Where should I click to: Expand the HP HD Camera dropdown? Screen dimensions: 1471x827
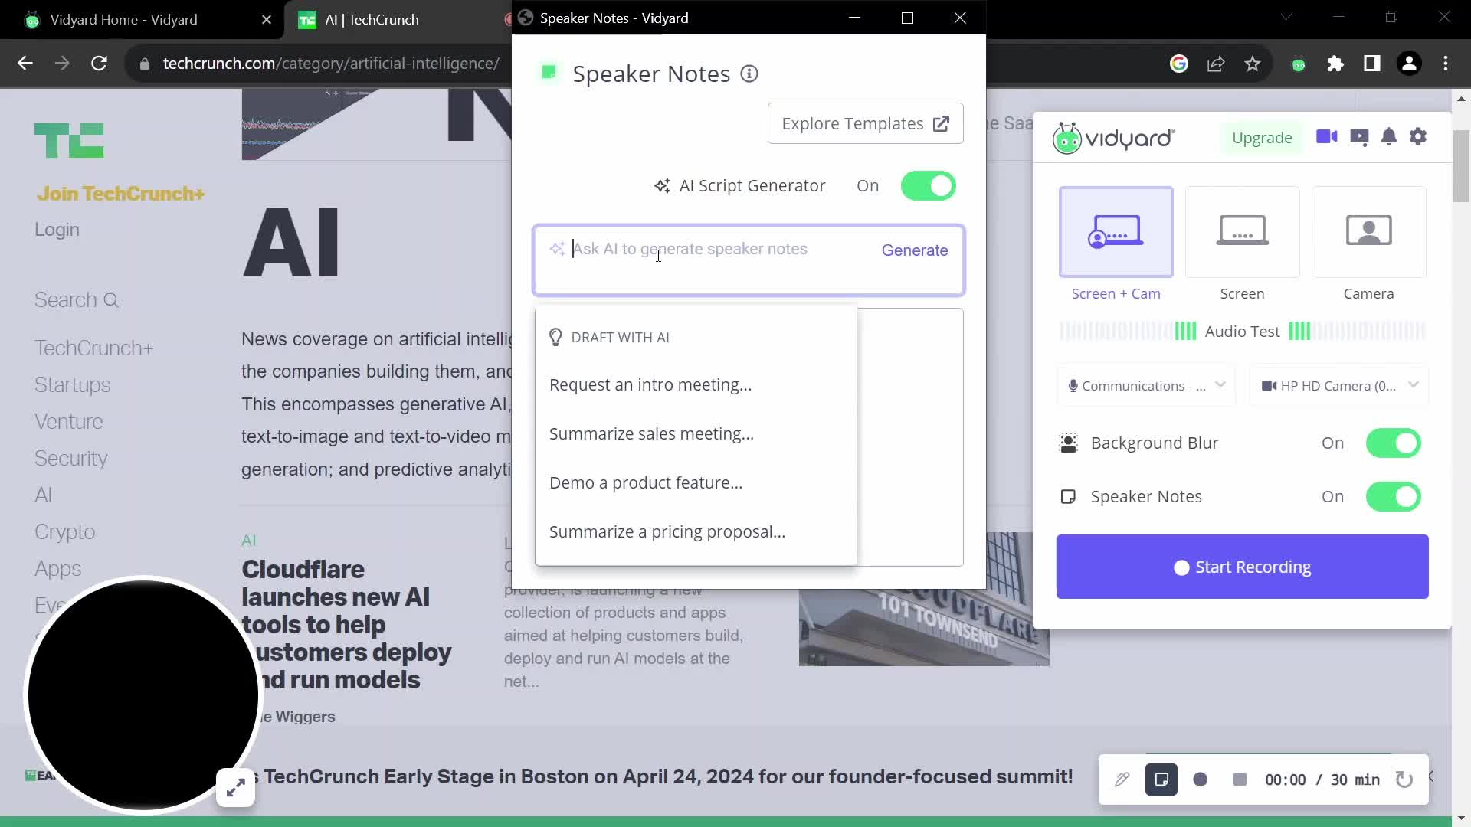click(x=1415, y=386)
